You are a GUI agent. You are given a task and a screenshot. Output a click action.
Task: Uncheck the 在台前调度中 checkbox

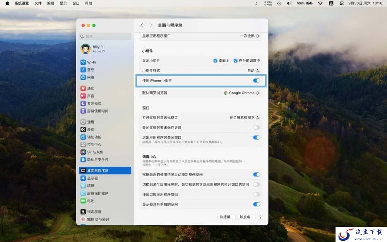[235, 60]
